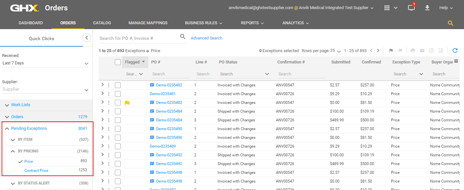This screenshot has height=190, width=464.
Task: Toggle the select-all checkbox in header
Action: click(118, 62)
